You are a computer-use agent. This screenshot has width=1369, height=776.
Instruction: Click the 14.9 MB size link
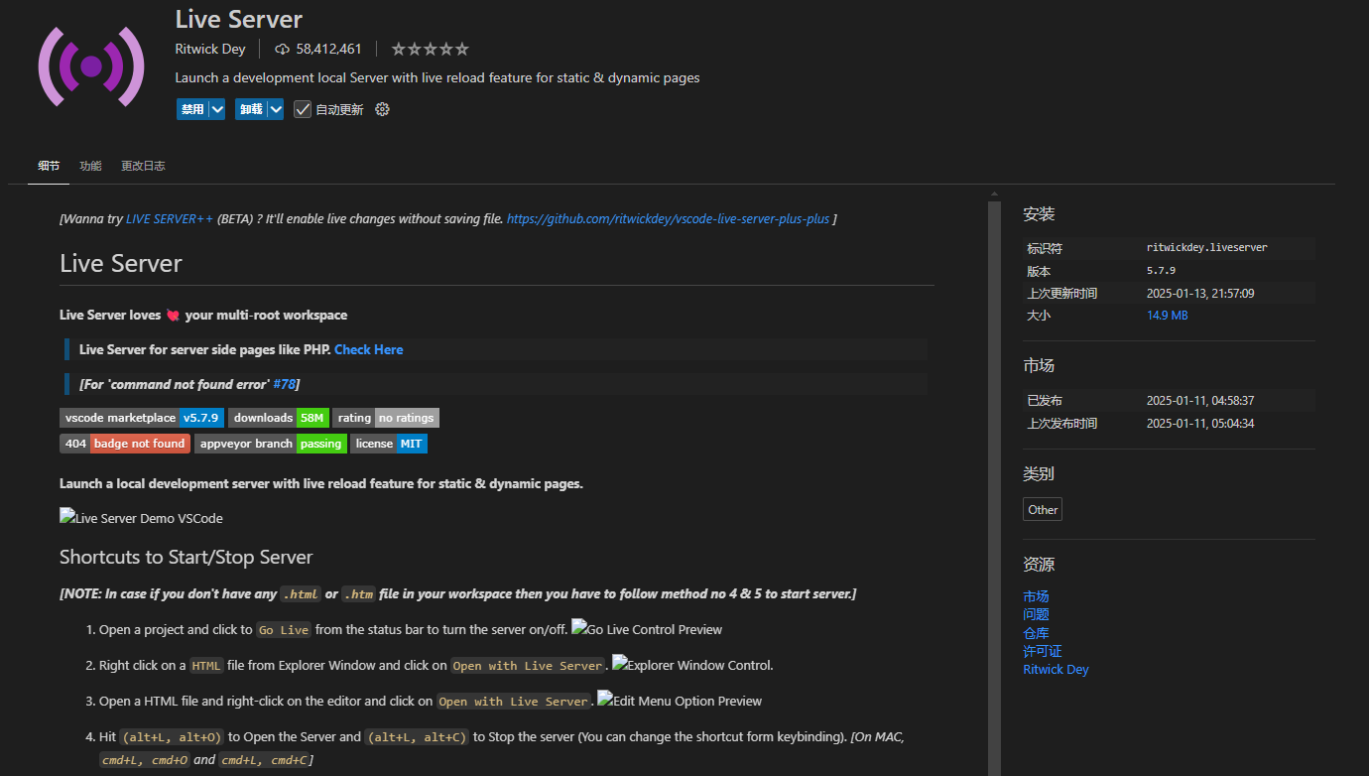[1167, 315]
